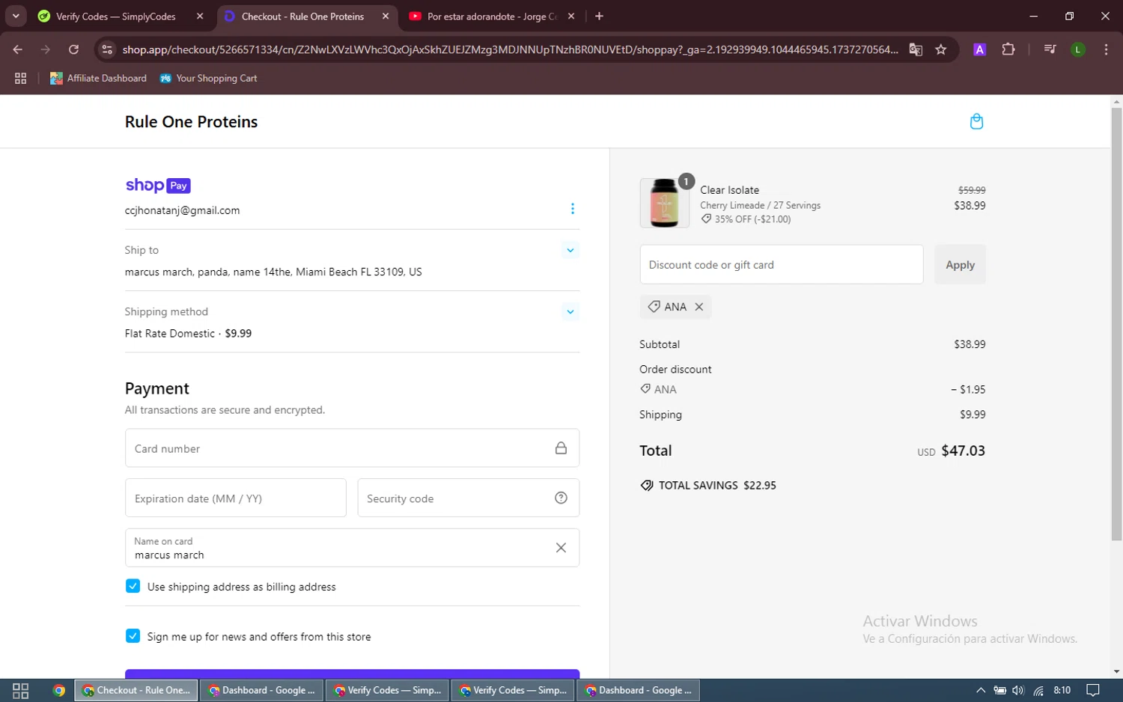Click the Apply discount button
This screenshot has height=702, width=1123.
[x=960, y=264]
